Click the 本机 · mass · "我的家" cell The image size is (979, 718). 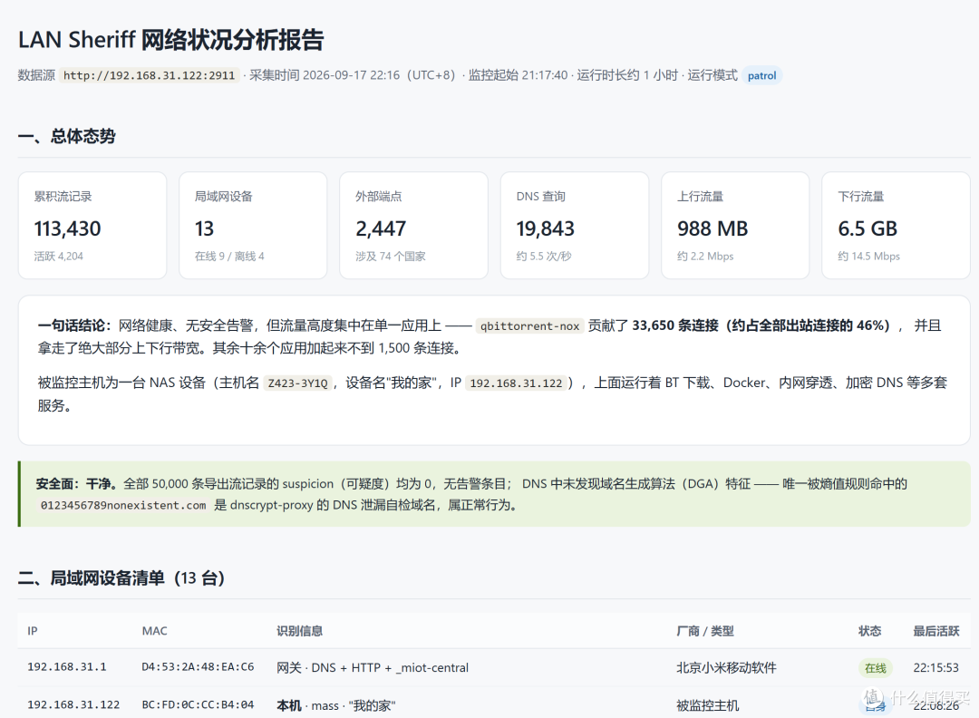tap(336, 705)
